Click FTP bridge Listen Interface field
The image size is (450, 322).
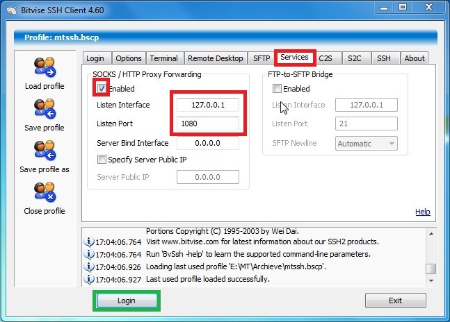367,105
